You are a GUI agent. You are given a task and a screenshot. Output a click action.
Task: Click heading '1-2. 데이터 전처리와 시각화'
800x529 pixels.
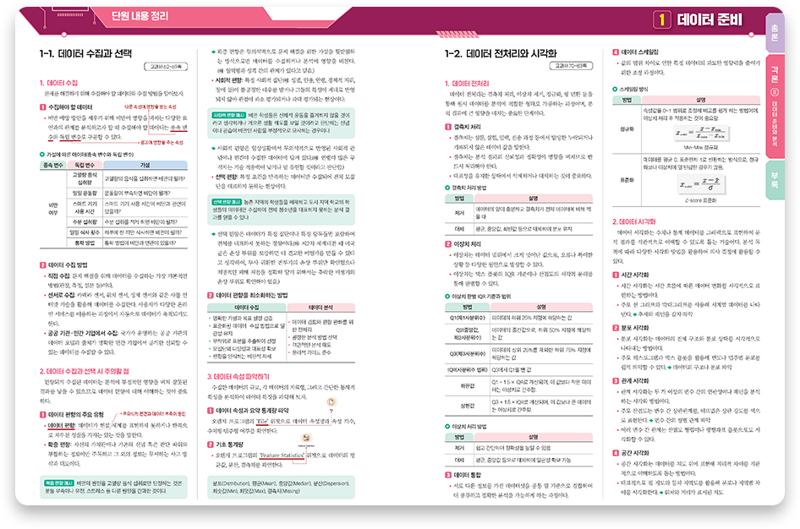click(x=501, y=53)
